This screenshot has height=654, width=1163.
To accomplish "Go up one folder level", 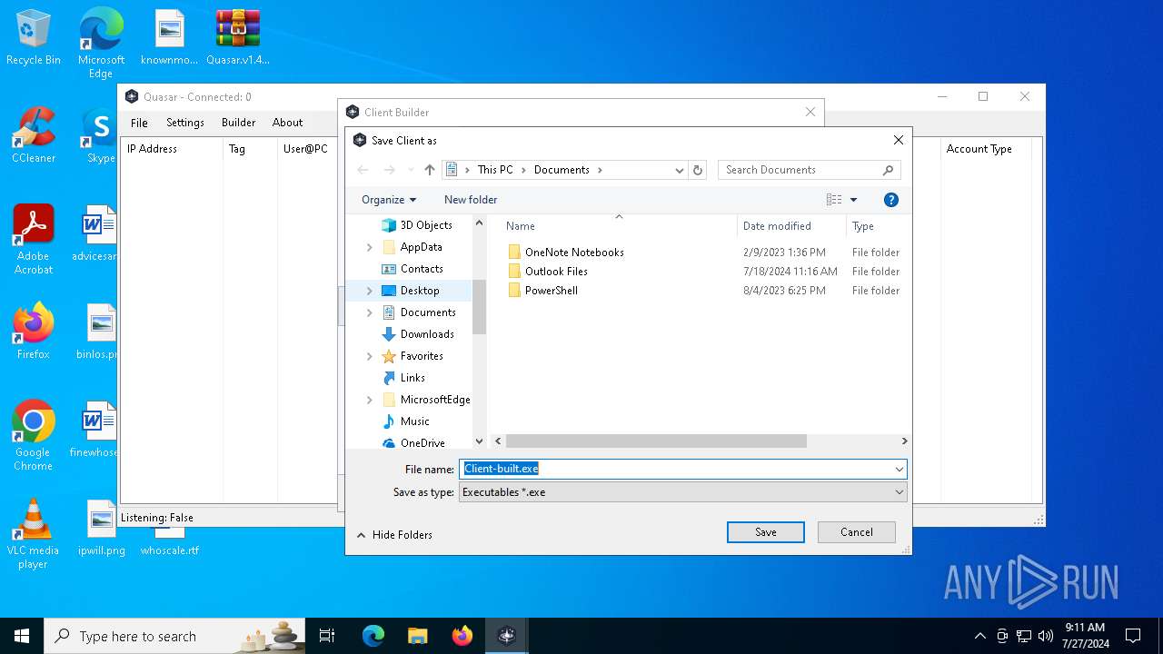I will tap(430, 170).
